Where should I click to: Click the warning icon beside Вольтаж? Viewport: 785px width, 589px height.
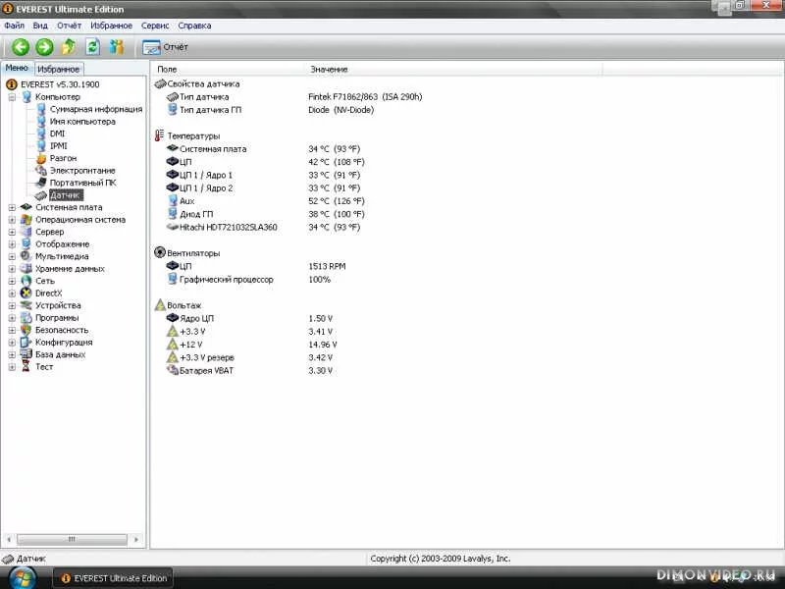pos(160,305)
